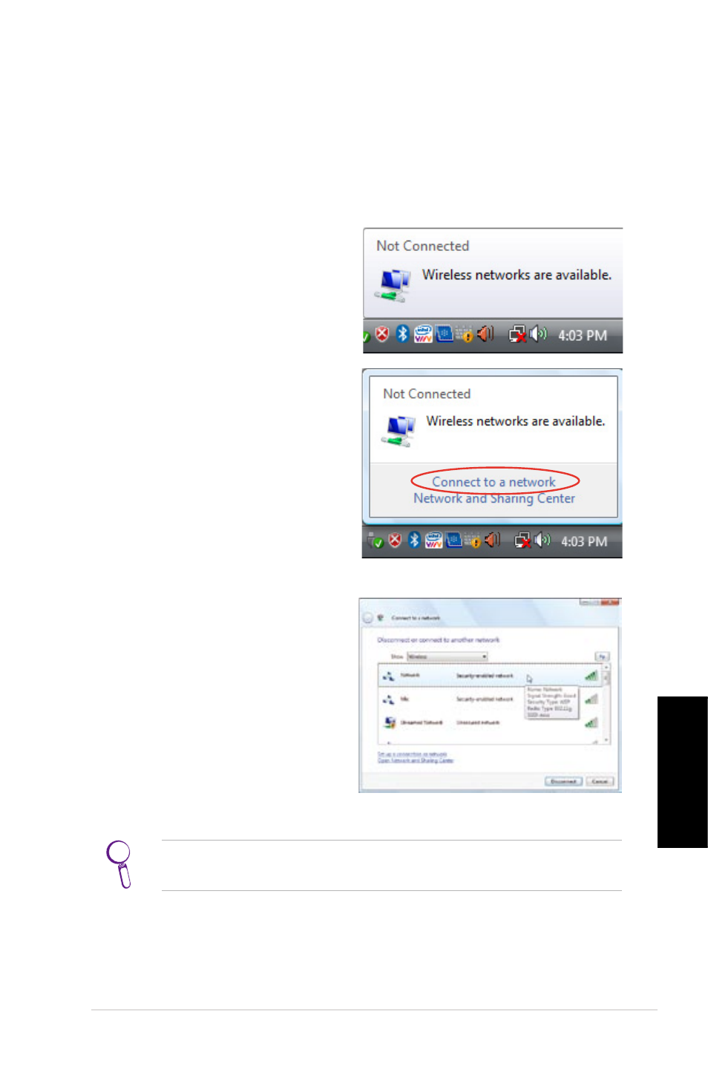Viewport: 708px width, 1067px height.
Task: Click Unnamed Network shield computer icon
Action: point(389,722)
